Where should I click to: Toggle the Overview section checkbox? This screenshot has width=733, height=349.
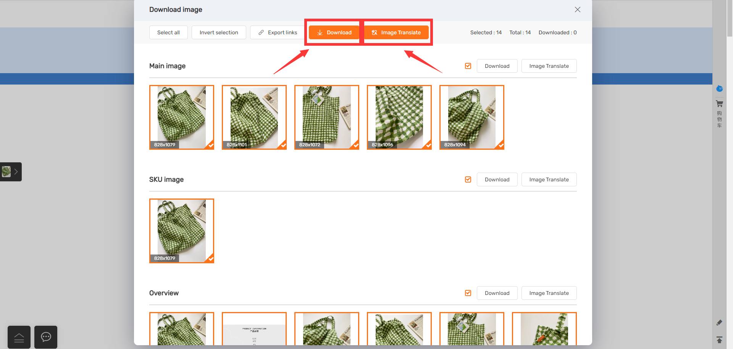pos(468,293)
